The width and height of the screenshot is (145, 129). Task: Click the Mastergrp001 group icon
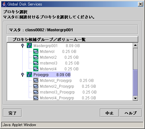[x=29, y=45]
